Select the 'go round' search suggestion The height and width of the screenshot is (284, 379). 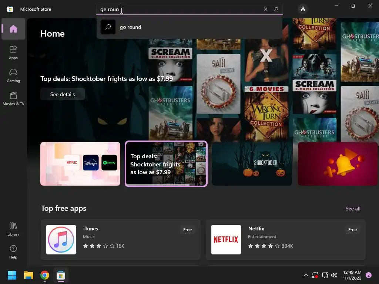(x=189, y=27)
